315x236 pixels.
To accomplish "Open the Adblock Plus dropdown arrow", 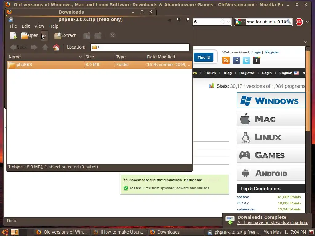I will 308,22.
